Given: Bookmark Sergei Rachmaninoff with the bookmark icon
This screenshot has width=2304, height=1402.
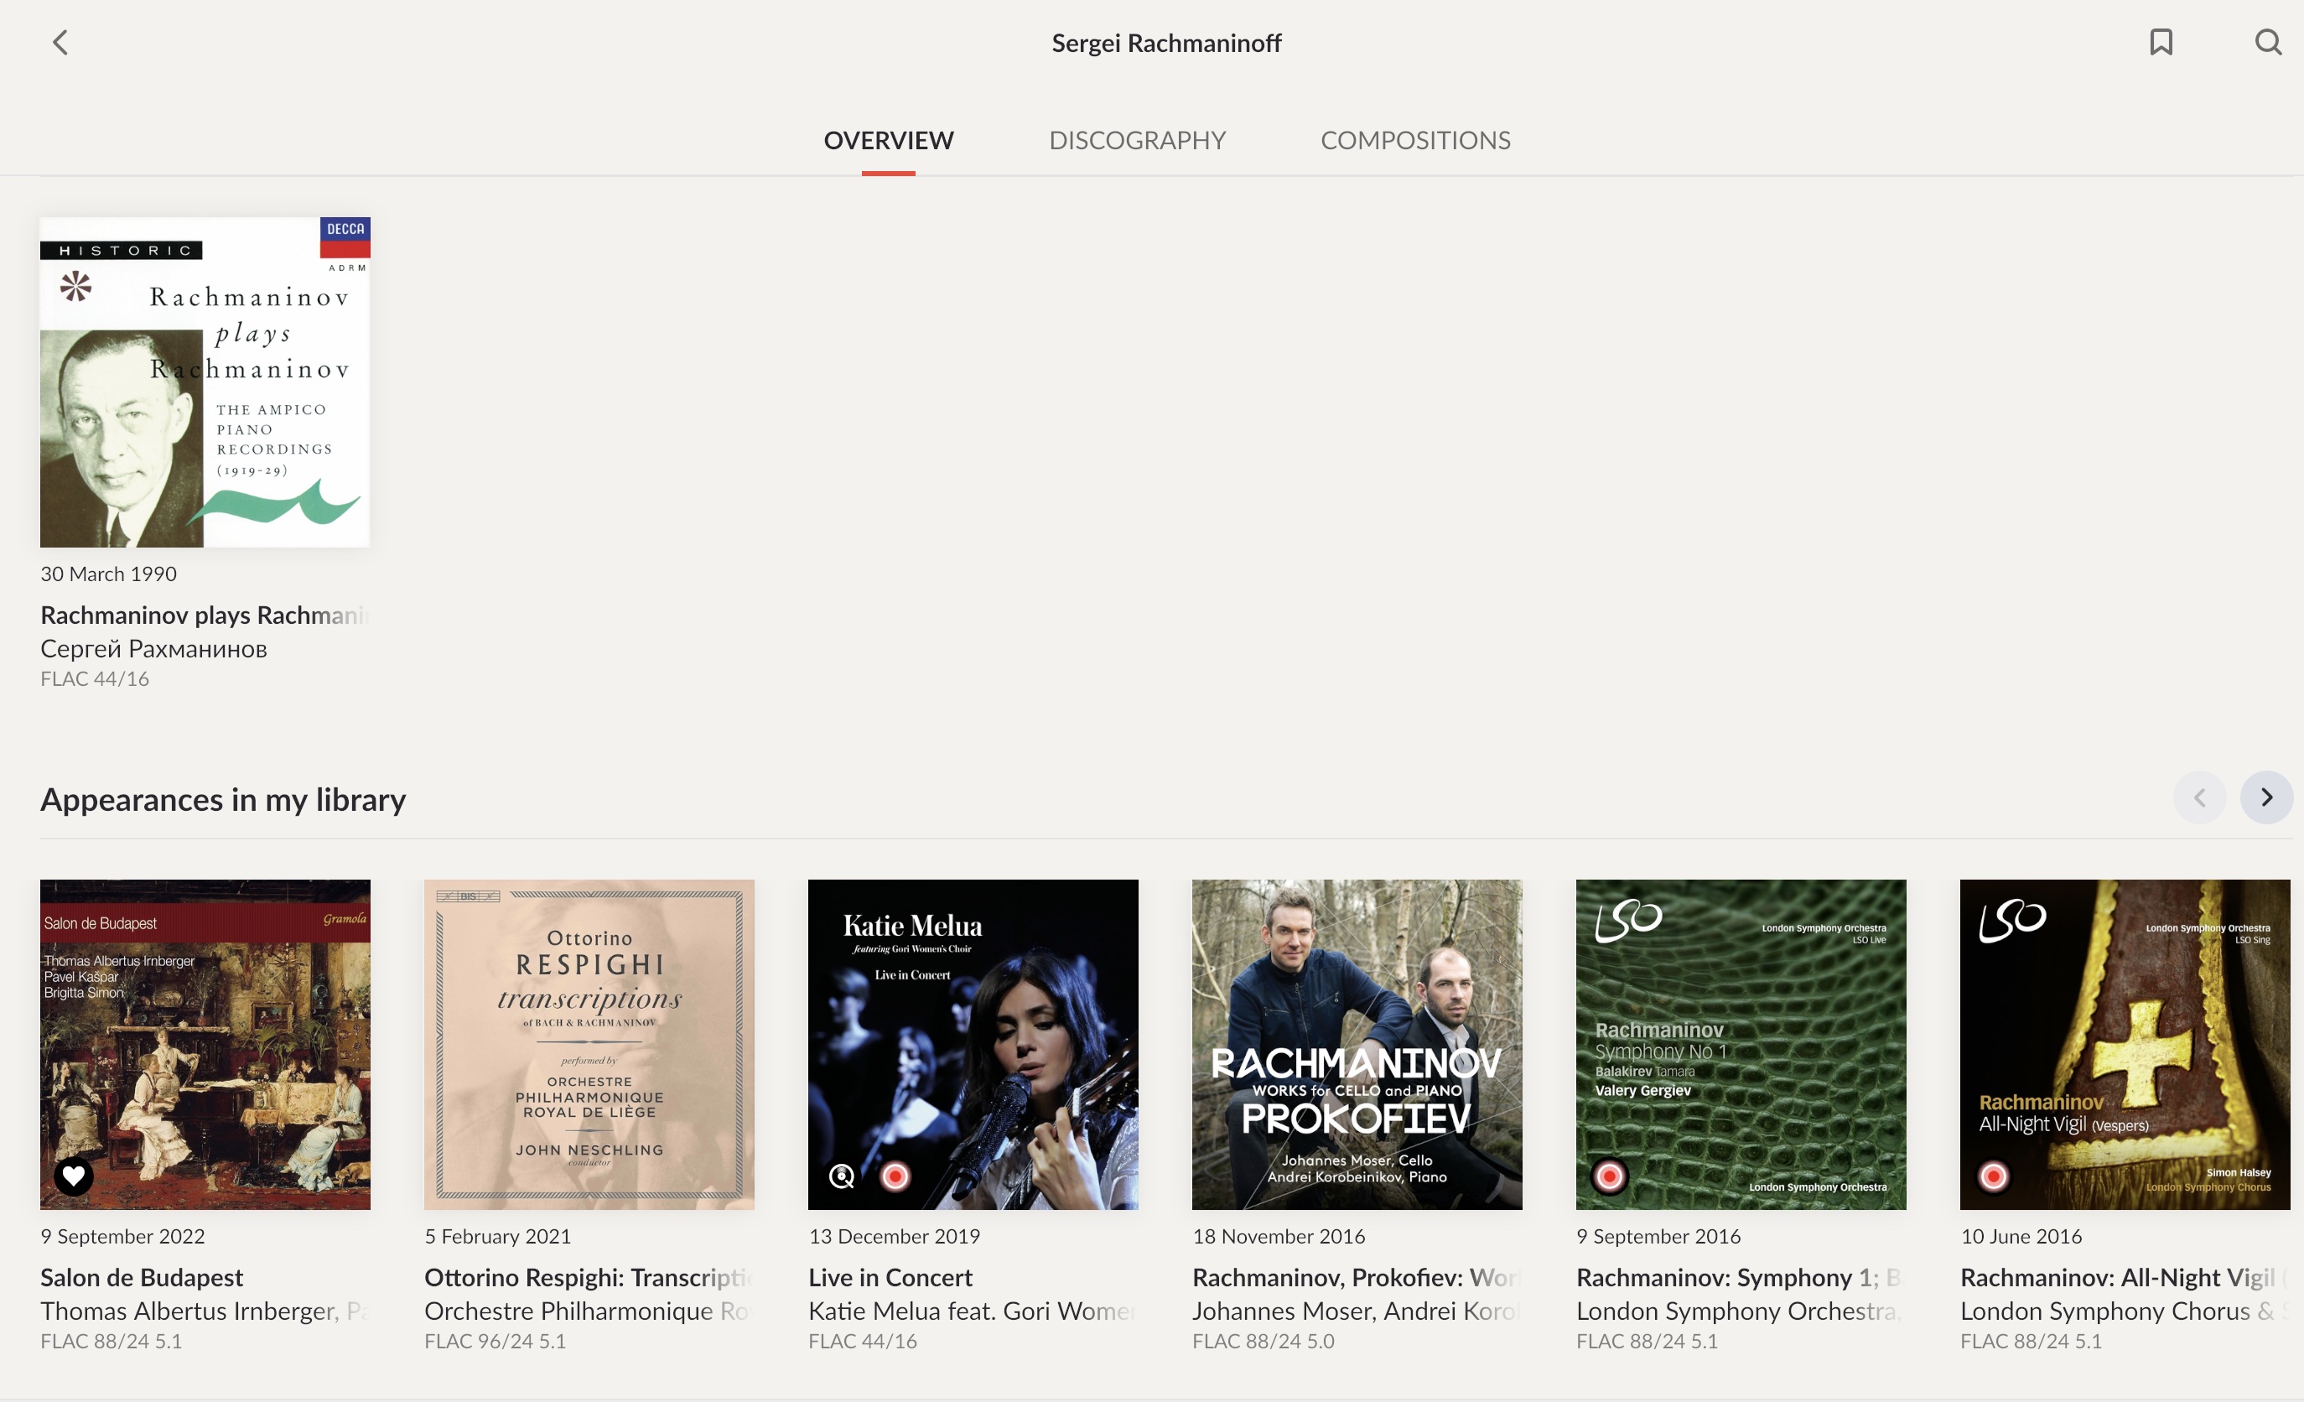Looking at the screenshot, I should (x=2161, y=42).
